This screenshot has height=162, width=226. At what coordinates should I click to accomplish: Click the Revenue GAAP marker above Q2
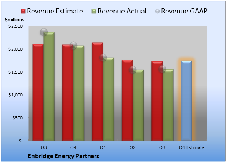pos(133,70)
